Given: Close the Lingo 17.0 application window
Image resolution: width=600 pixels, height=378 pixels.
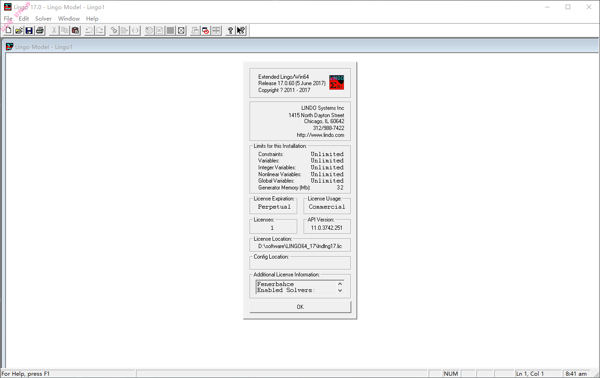Looking at the screenshot, I should tap(589, 7).
